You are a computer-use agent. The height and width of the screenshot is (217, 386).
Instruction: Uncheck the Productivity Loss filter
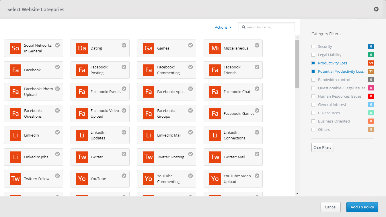(313, 63)
